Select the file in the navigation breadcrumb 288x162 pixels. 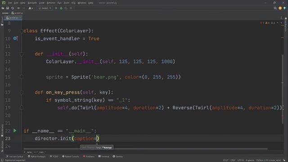click(x=17, y=13)
